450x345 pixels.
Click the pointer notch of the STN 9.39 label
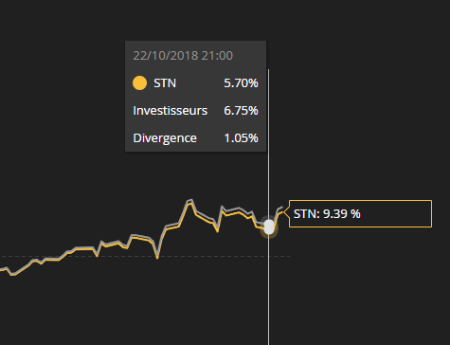286,212
